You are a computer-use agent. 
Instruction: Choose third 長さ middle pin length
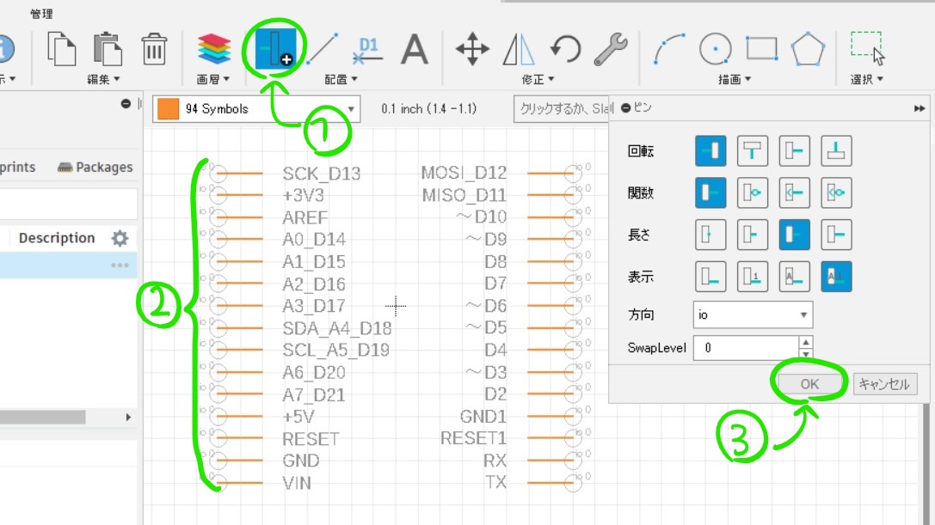click(794, 235)
